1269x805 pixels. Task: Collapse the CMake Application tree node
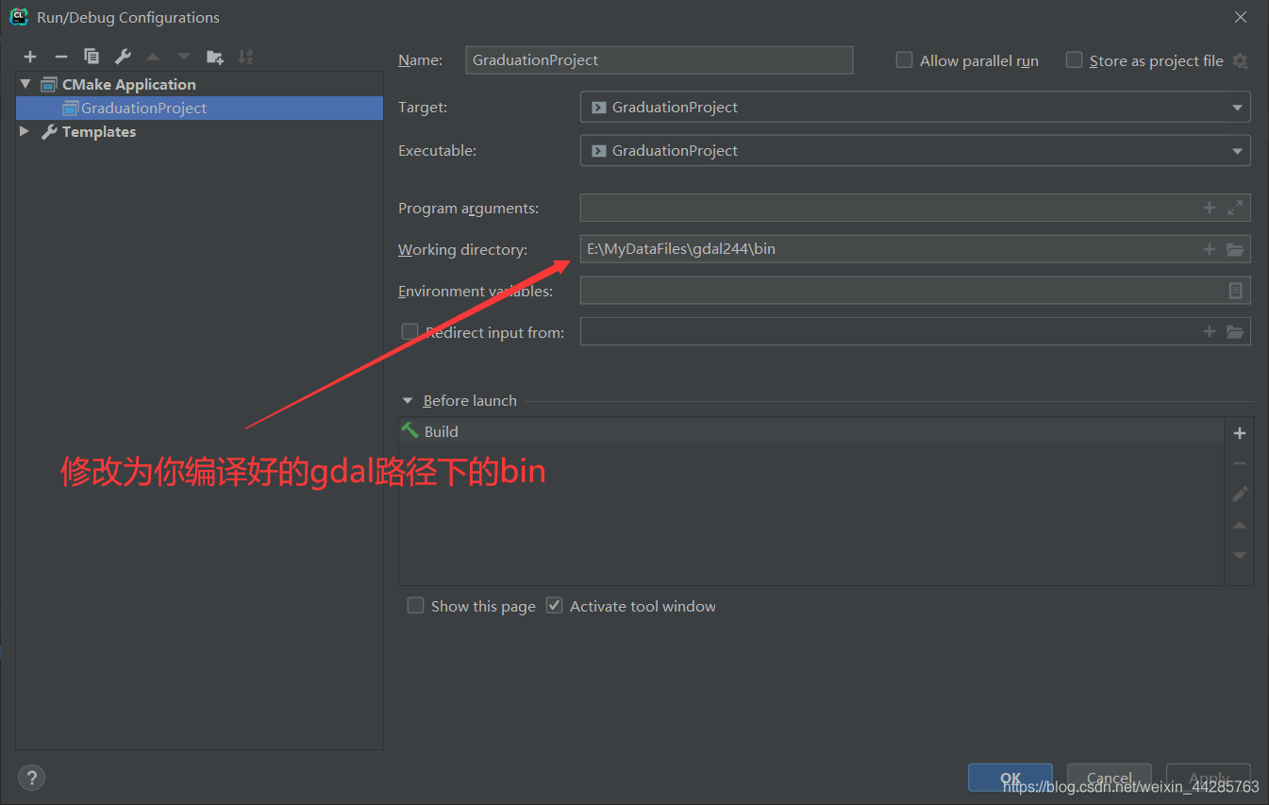25,84
